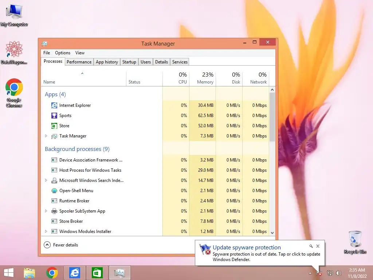Click the Windows Modules Installer icon
Viewport: 373px width, 280px height.
[x=54, y=232]
